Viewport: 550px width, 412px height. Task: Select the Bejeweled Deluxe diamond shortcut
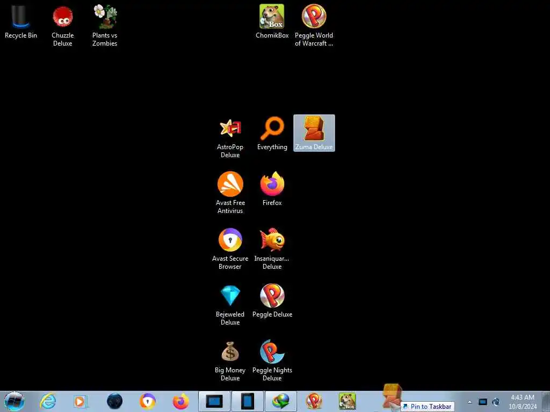pyautogui.click(x=230, y=305)
